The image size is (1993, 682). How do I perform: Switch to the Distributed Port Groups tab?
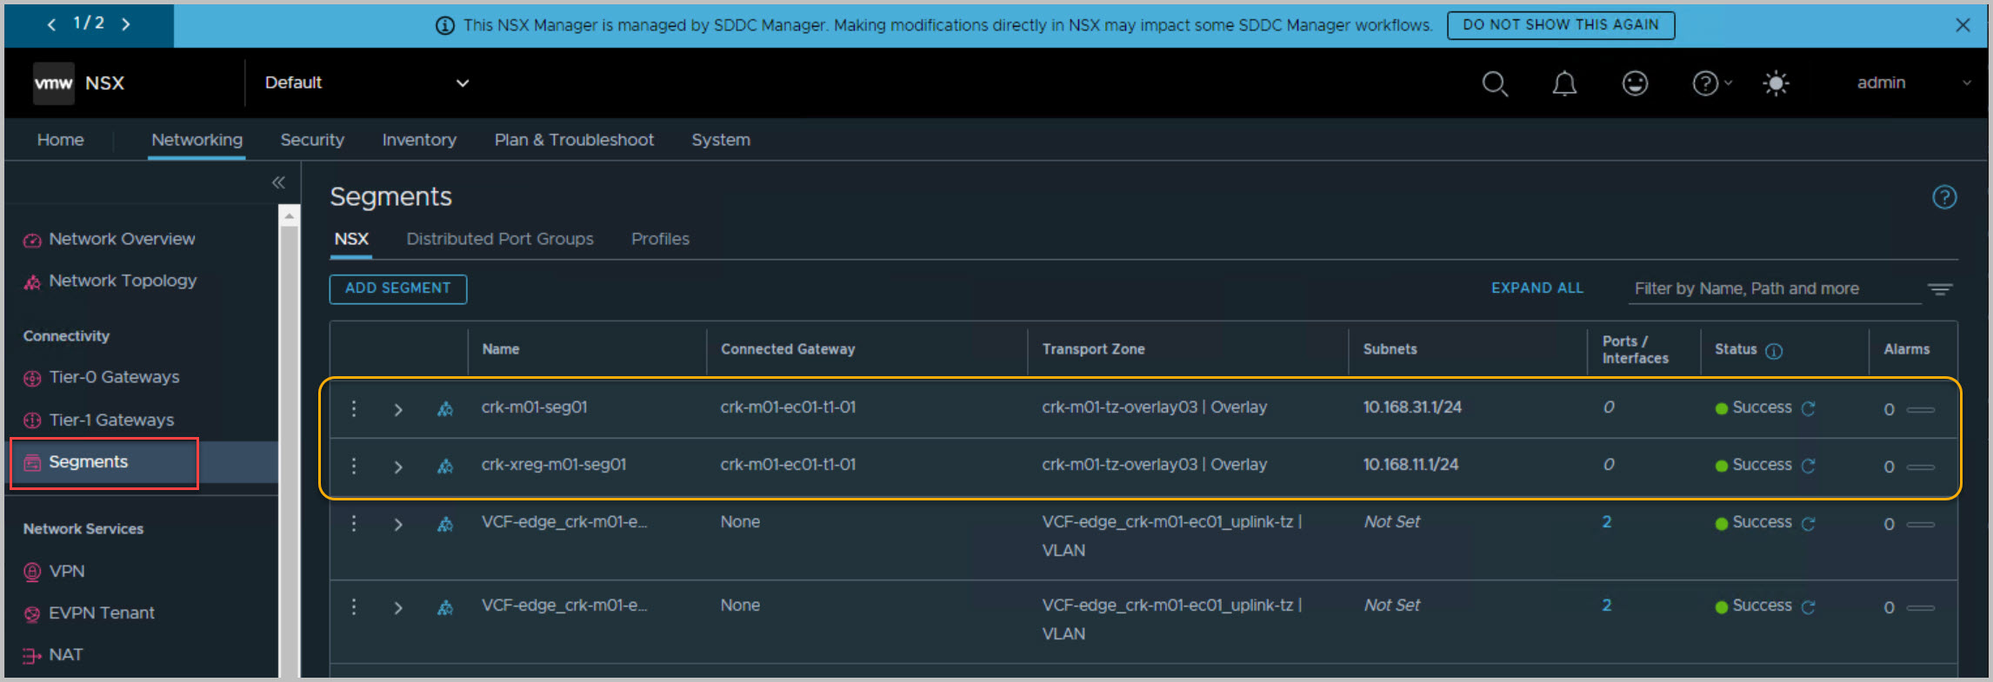click(x=499, y=239)
